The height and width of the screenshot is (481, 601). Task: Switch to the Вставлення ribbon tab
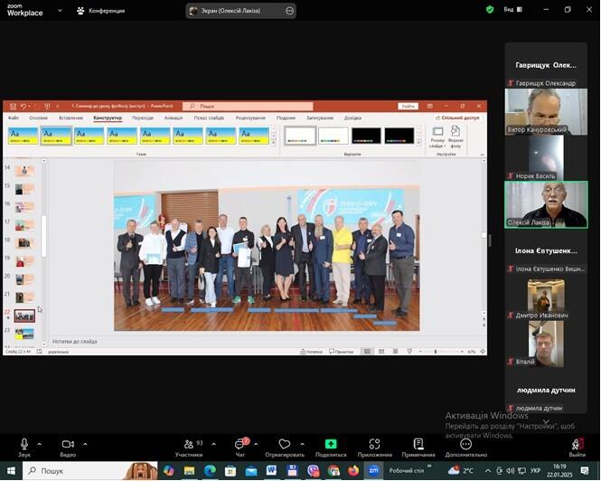(x=70, y=118)
